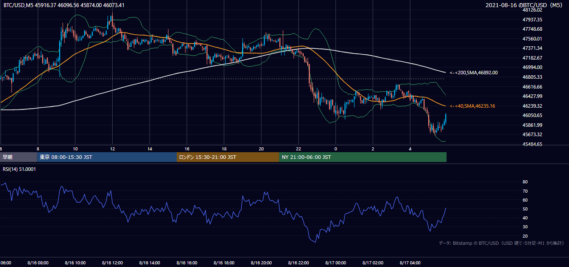Click bottom time label 8/17 00:00

336,263
